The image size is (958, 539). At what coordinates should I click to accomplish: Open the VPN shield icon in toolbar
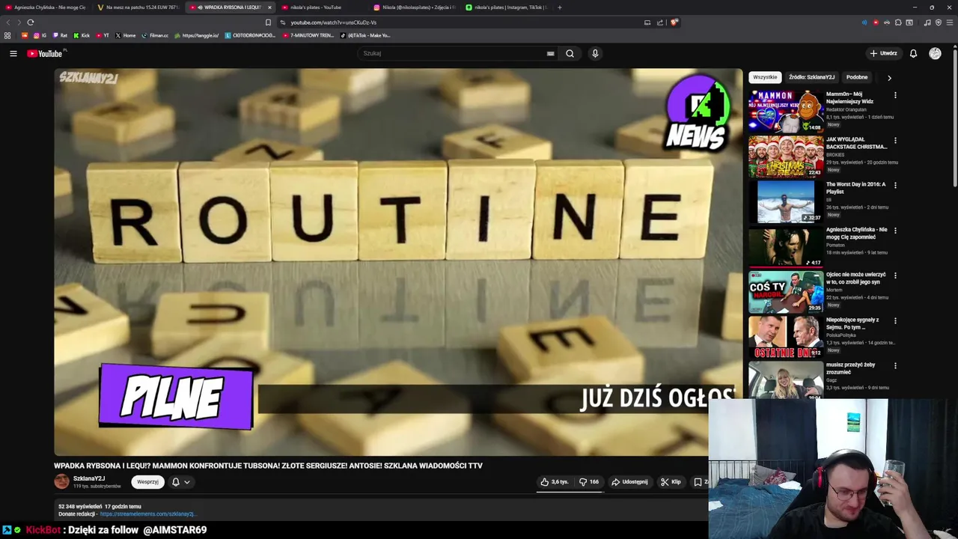click(939, 22)
